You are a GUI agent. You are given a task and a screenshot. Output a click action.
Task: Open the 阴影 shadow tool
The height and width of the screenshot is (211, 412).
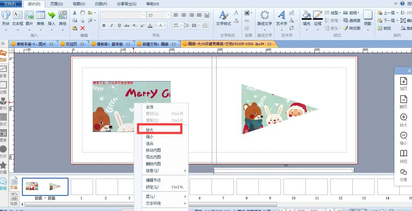368,18
